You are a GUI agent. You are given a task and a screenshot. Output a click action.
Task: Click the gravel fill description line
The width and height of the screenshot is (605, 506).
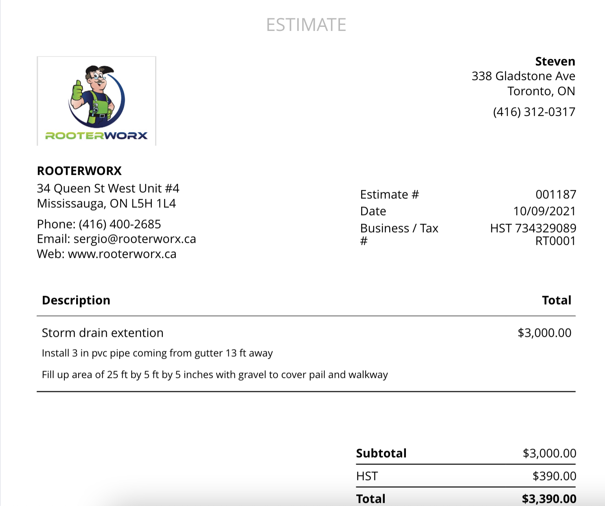click(x=215, y=375)
